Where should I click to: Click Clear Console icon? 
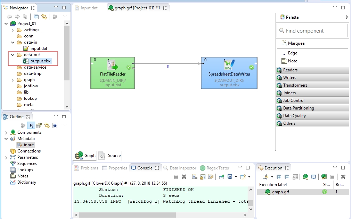[195, 177]
